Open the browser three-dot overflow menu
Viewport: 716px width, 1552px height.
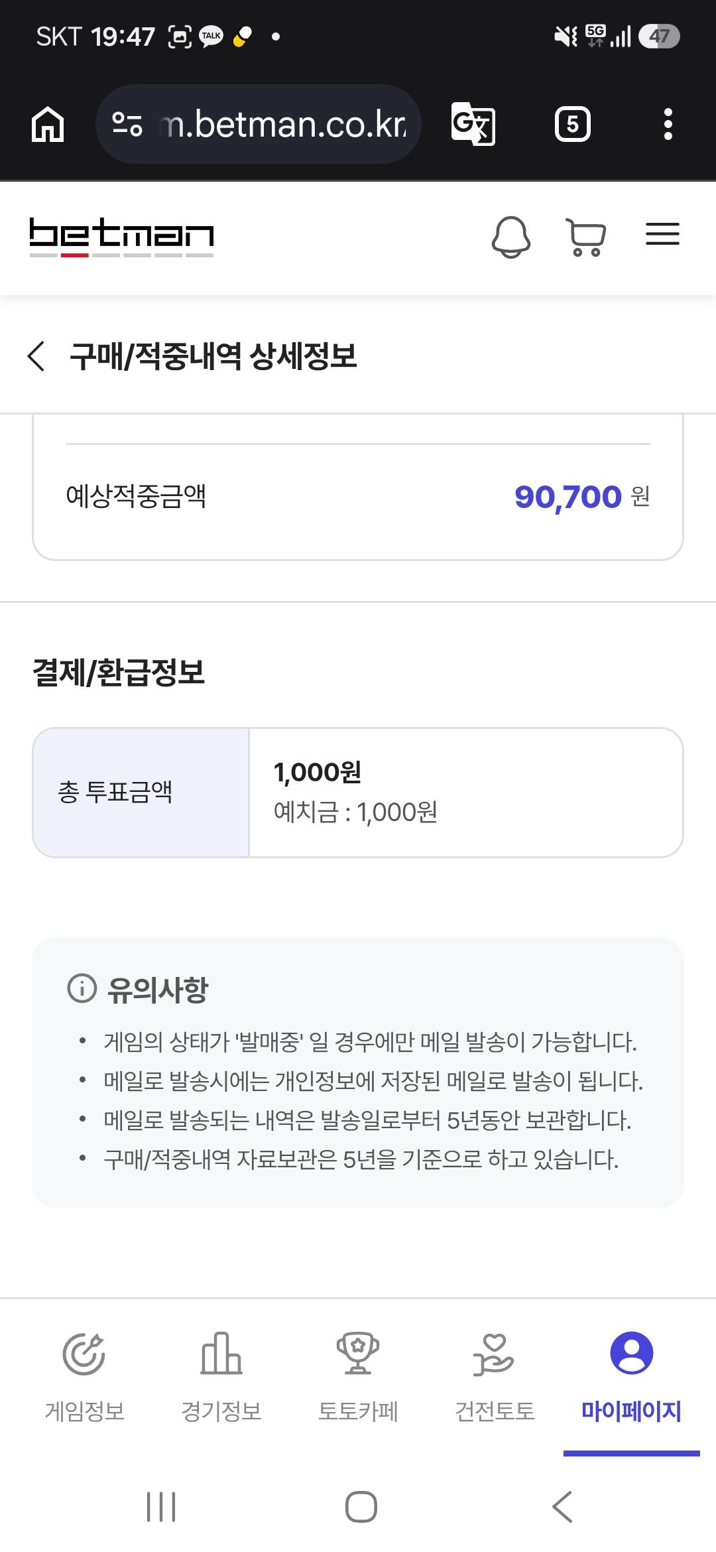[x=668, y=124]
